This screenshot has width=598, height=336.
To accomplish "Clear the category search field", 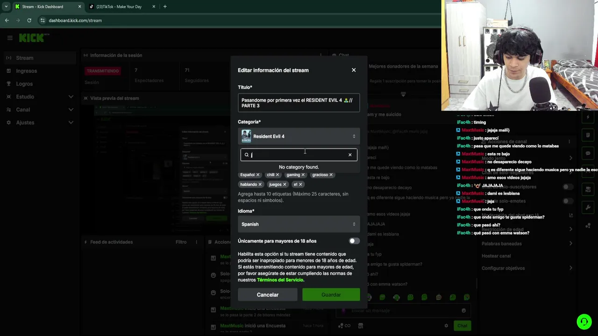I will tap(350, 155).
